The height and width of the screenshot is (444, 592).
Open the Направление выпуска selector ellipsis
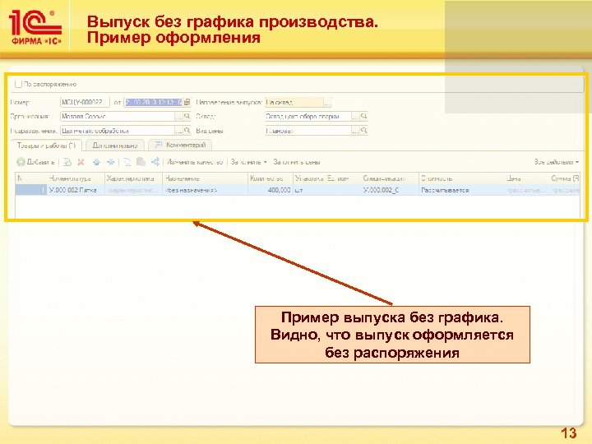pyautogui.click(x=328, y=102)
